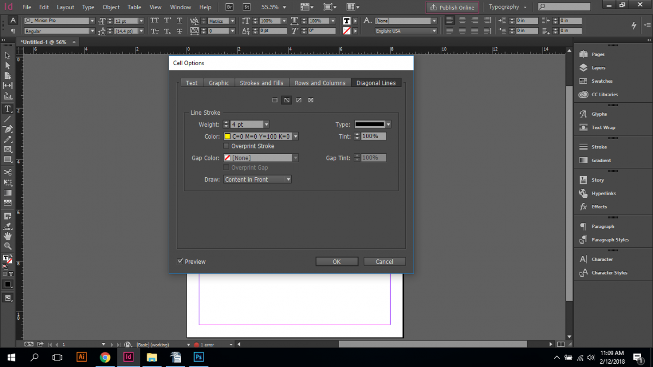Select the Selection tool
The height and width of the screenshot is (367, 653).
(8, 55)
